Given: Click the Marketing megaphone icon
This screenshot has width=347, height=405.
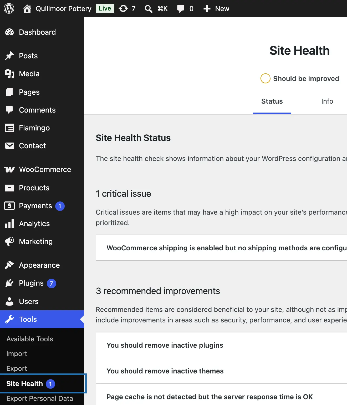Looking at the screenshot, I should [x=9, y=241].
